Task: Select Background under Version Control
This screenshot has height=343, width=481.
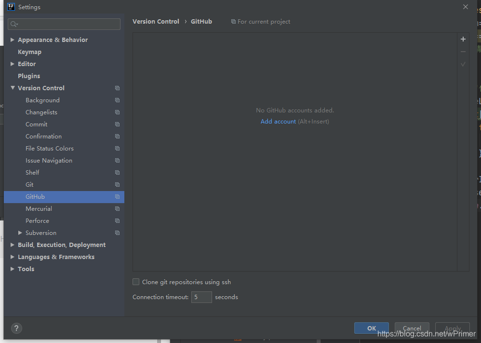Action: 42,100
